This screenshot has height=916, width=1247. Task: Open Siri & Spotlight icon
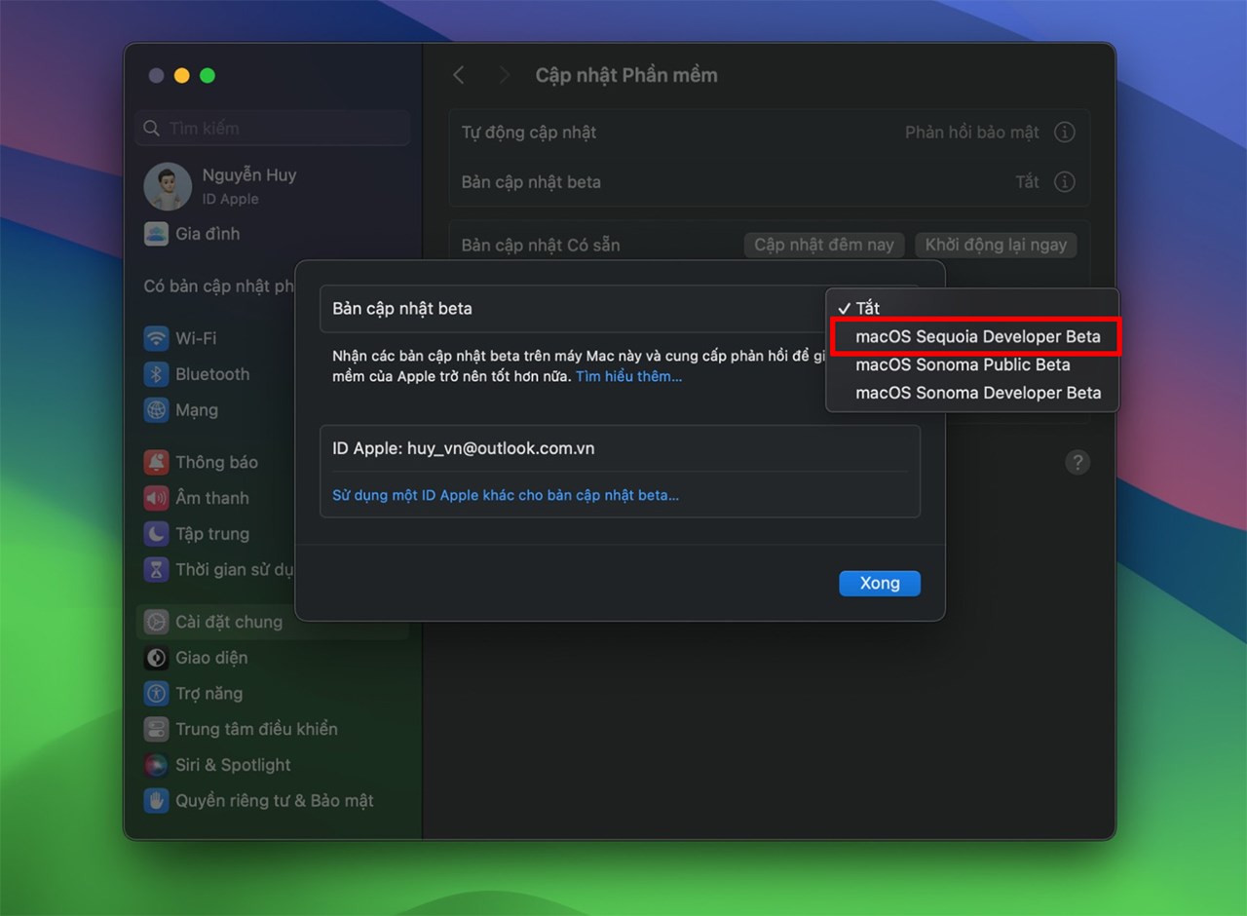156,765
